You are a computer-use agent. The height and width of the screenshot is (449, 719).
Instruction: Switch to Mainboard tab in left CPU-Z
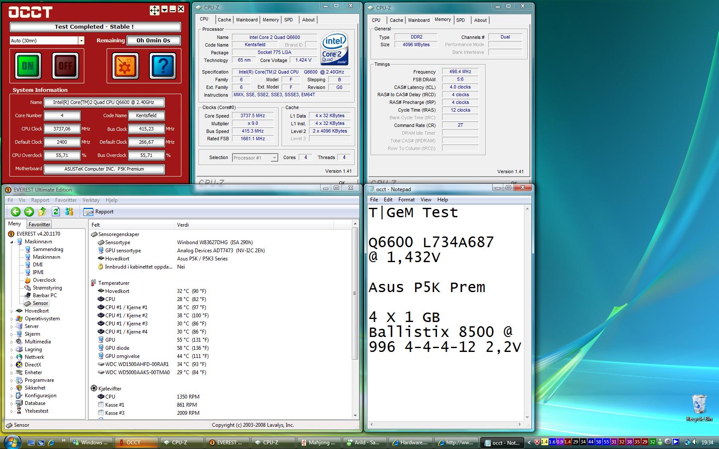coord(247,20)
